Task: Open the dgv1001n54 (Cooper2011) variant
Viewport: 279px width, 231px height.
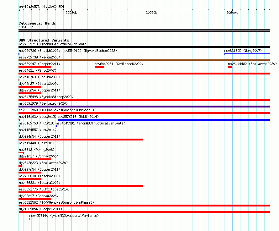Action: tap(40, 209)
